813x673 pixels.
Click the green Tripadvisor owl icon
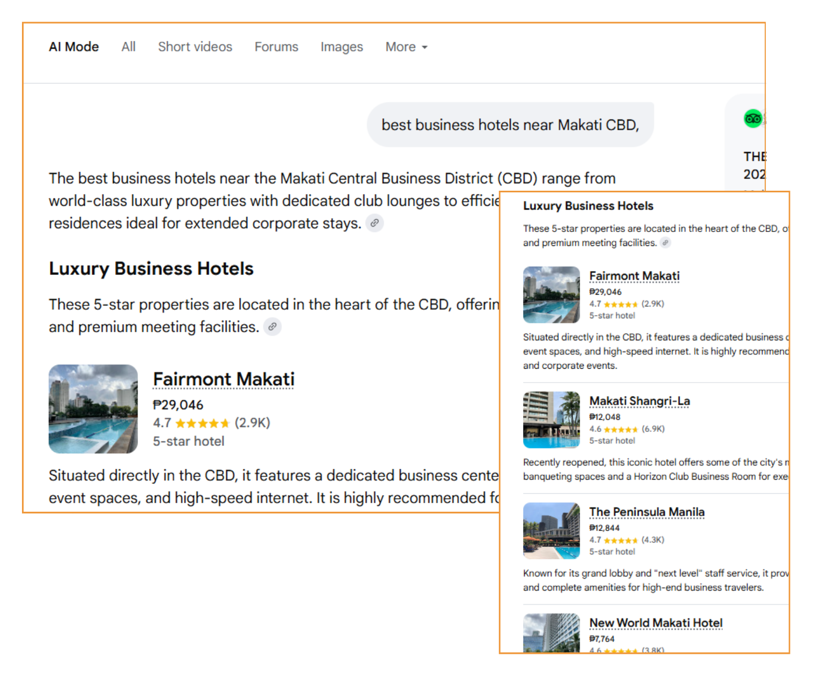[752, 118]
